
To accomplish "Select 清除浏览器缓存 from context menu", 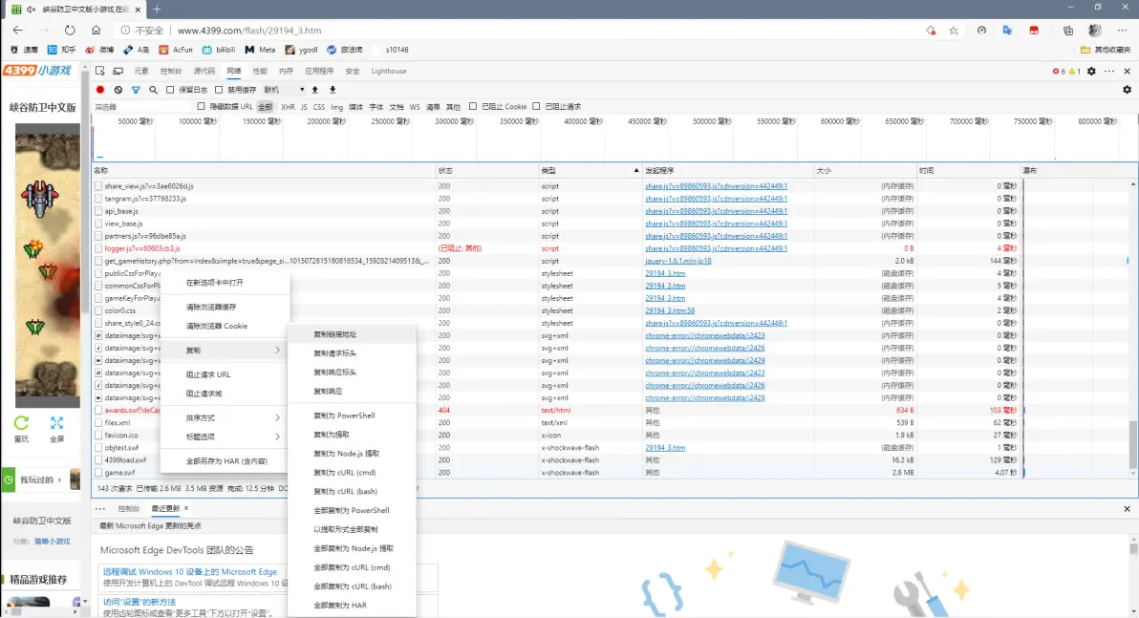I will coord(226,308).
